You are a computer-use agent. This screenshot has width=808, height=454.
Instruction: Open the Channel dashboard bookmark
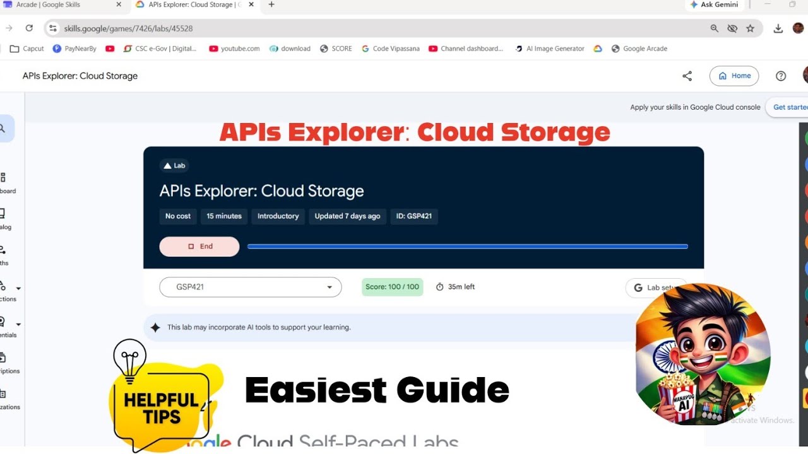point(466,49)
